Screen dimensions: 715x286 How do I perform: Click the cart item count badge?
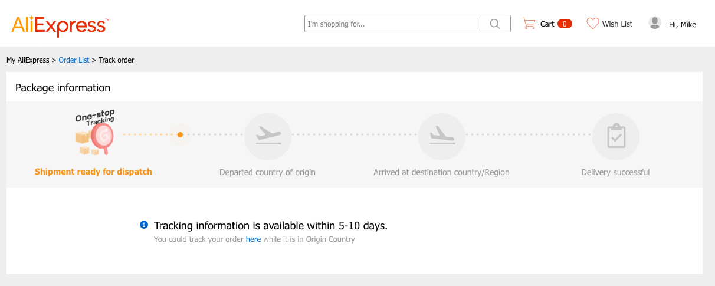565,24
